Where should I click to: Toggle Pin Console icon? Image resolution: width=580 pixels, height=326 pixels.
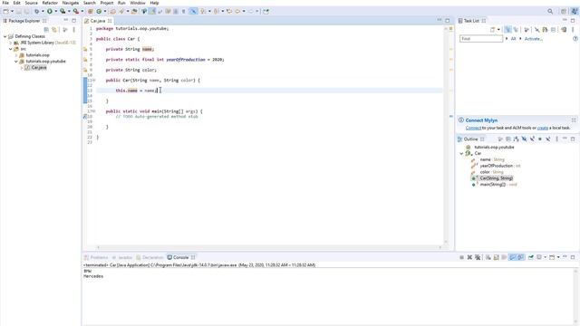pos(531,257)
